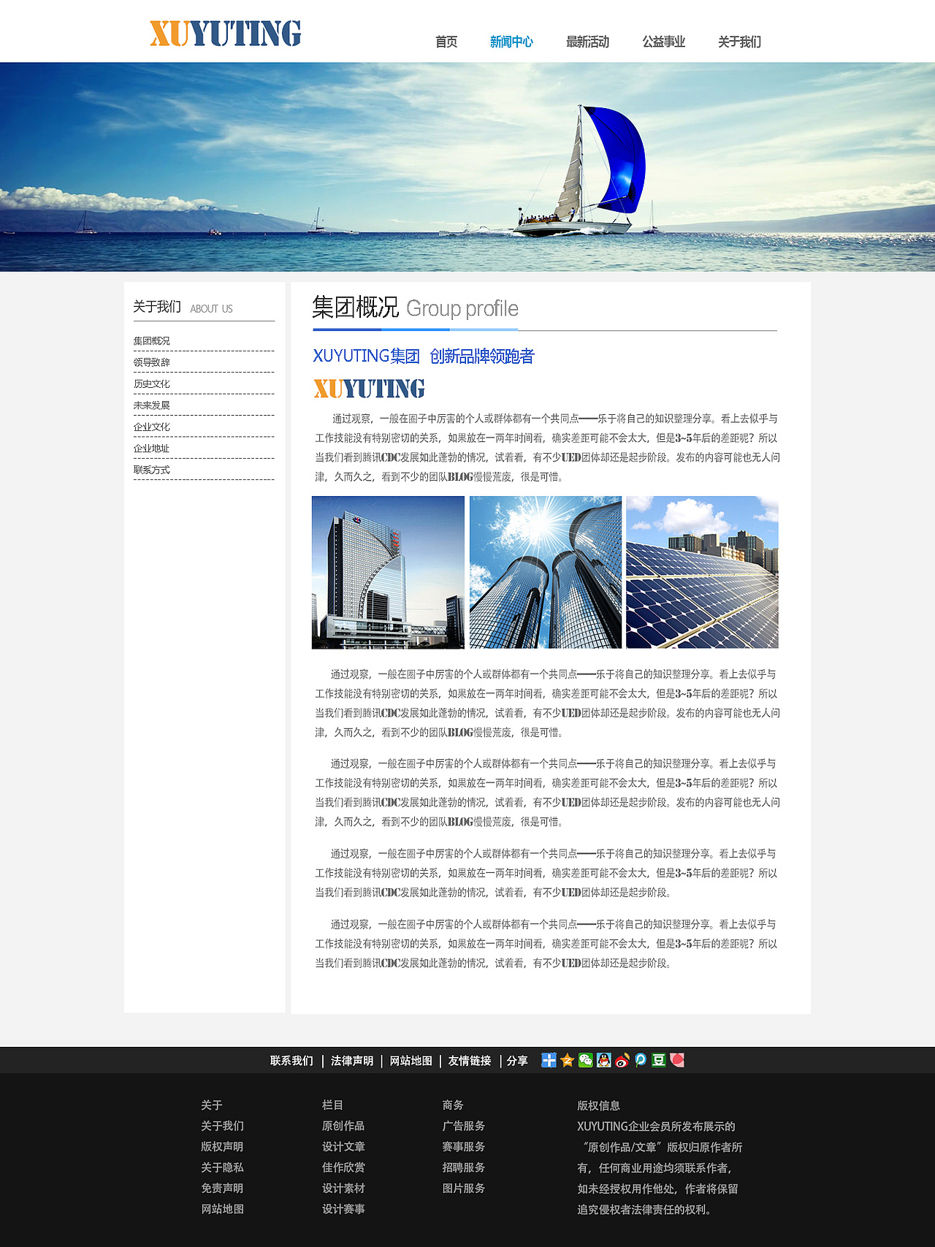Share via the green Douban icon
935x1247 pixels.
click(658, 1060)
